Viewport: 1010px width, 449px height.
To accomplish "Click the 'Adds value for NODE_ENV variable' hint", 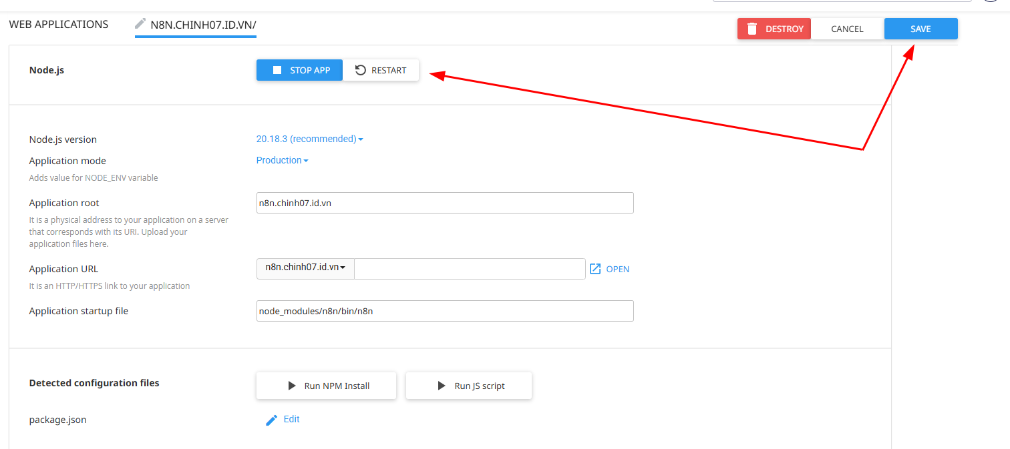I will [x=94, y=178].
